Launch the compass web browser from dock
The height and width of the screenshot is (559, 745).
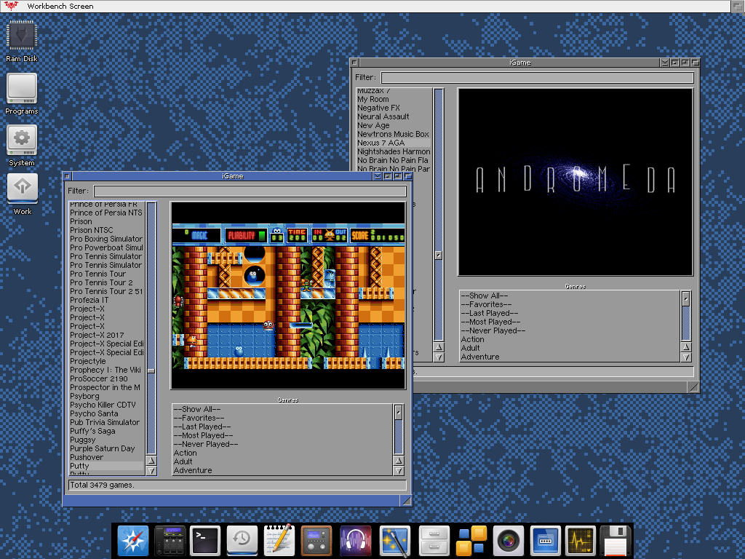pos(132,540)
